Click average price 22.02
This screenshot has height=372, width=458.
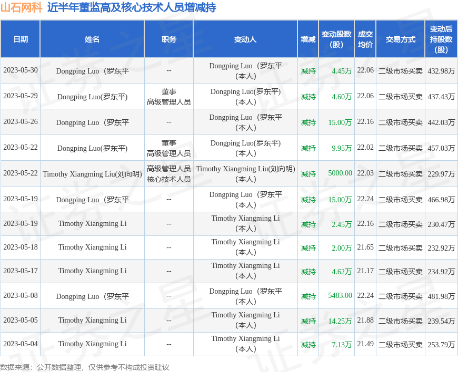(x=365, y=148)
